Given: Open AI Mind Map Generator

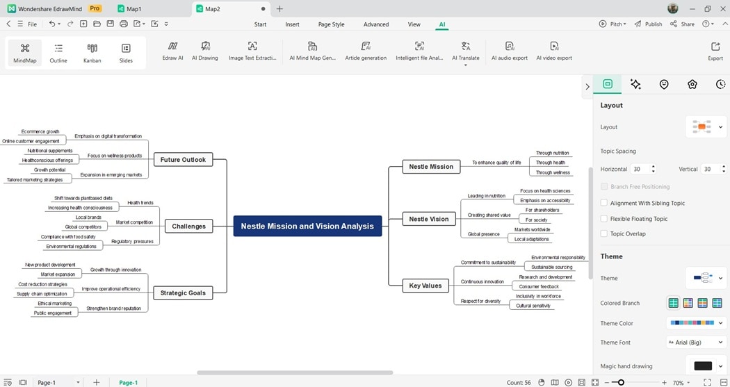Looking at the screenshot, I should [312, 51].
